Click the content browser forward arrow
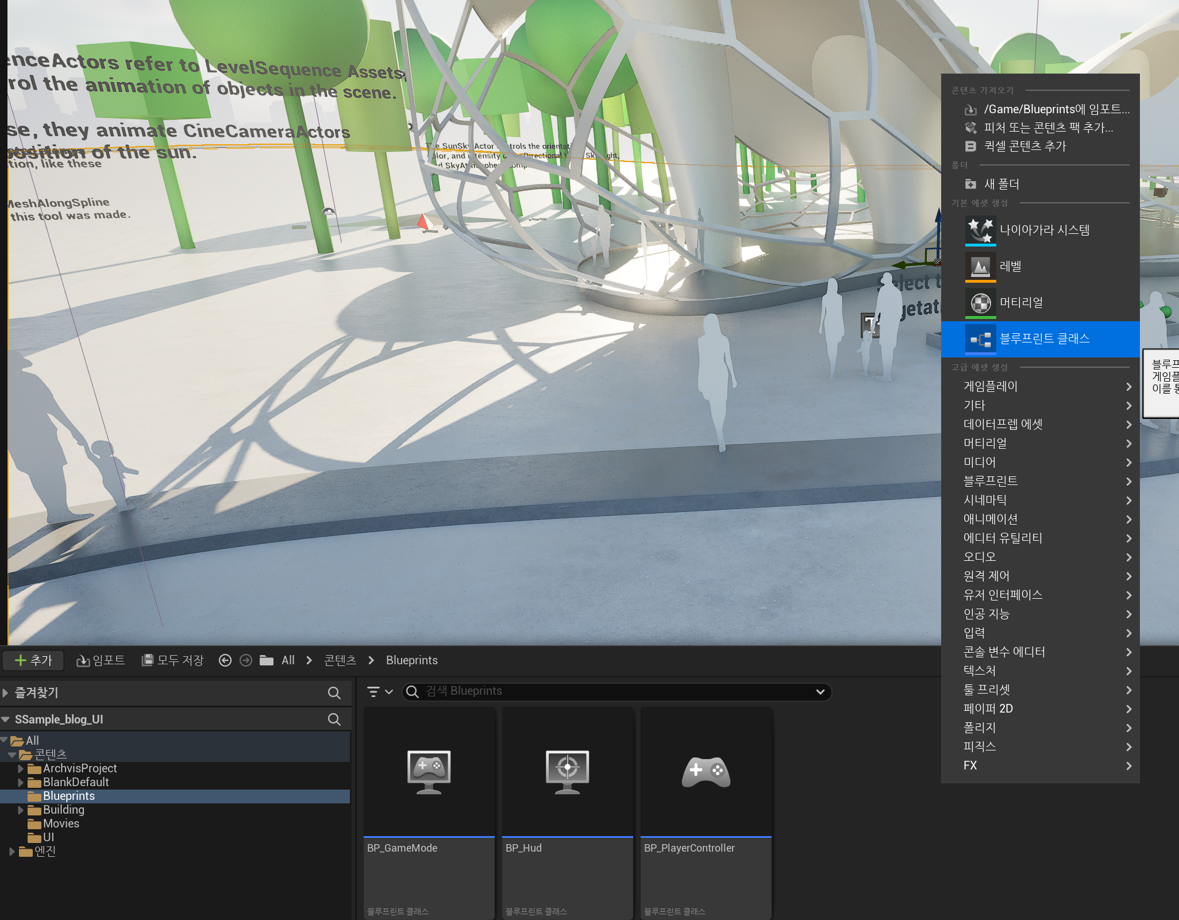1179x920 pixels. click(246, 660)
